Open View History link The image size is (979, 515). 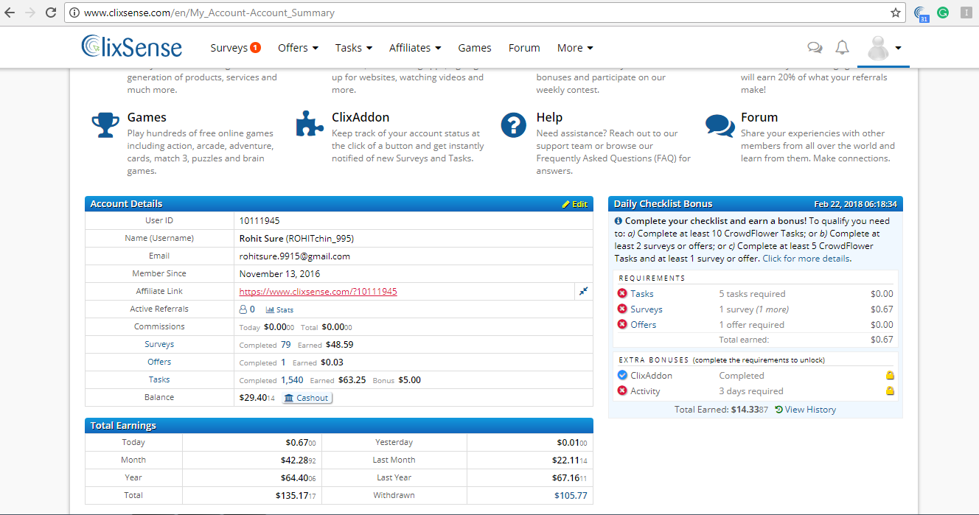[809, 410]
